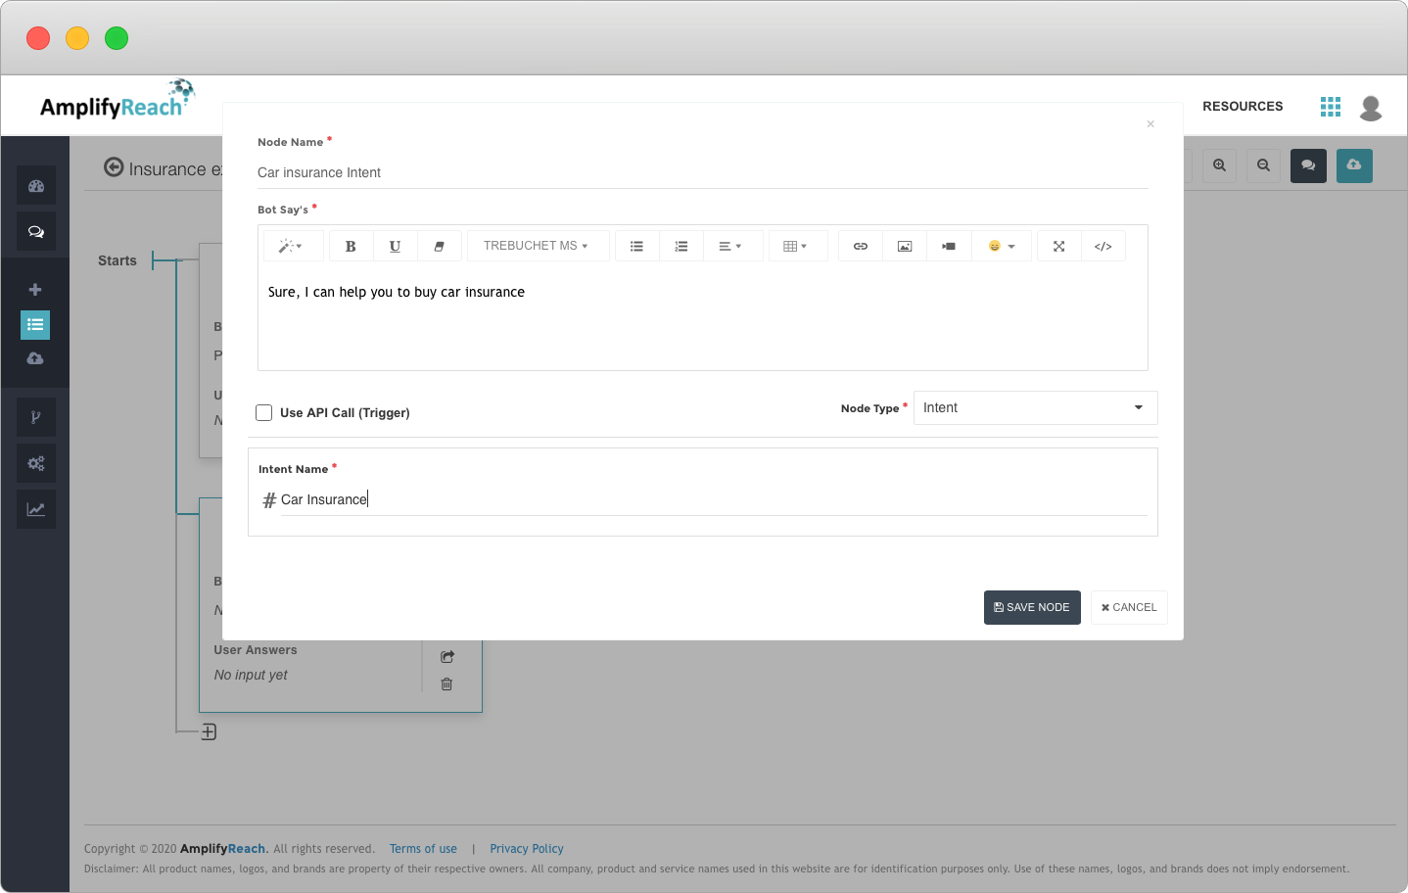Select the cloud publish icon in sidebar
The height and width of the screenshot is (893, 1408).
(x=35, y=357)
